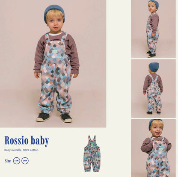Click the child's left sneaker in the main photo
Image resolution: width=178 pixels, height=177 pixels.
pyautogui.click(x=67, y=118)
